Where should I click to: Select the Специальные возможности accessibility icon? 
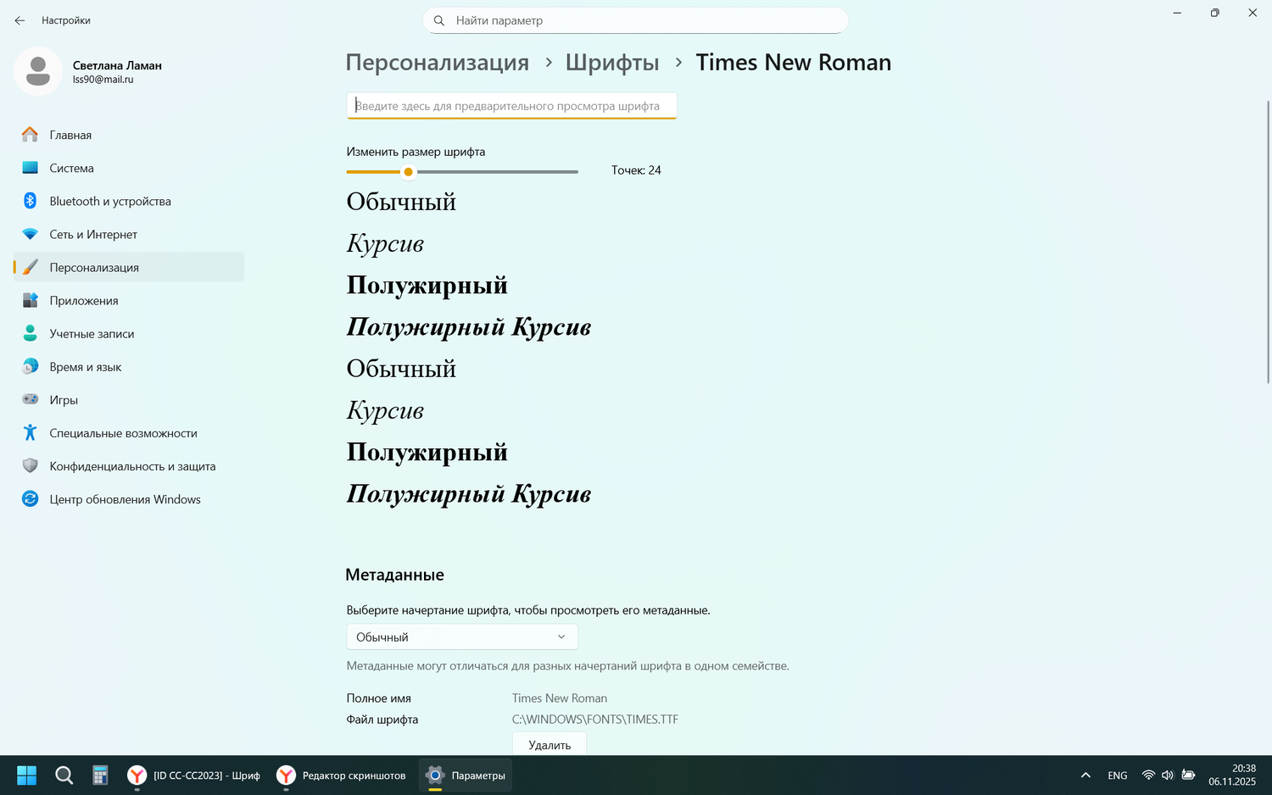(x=30, y=432)
